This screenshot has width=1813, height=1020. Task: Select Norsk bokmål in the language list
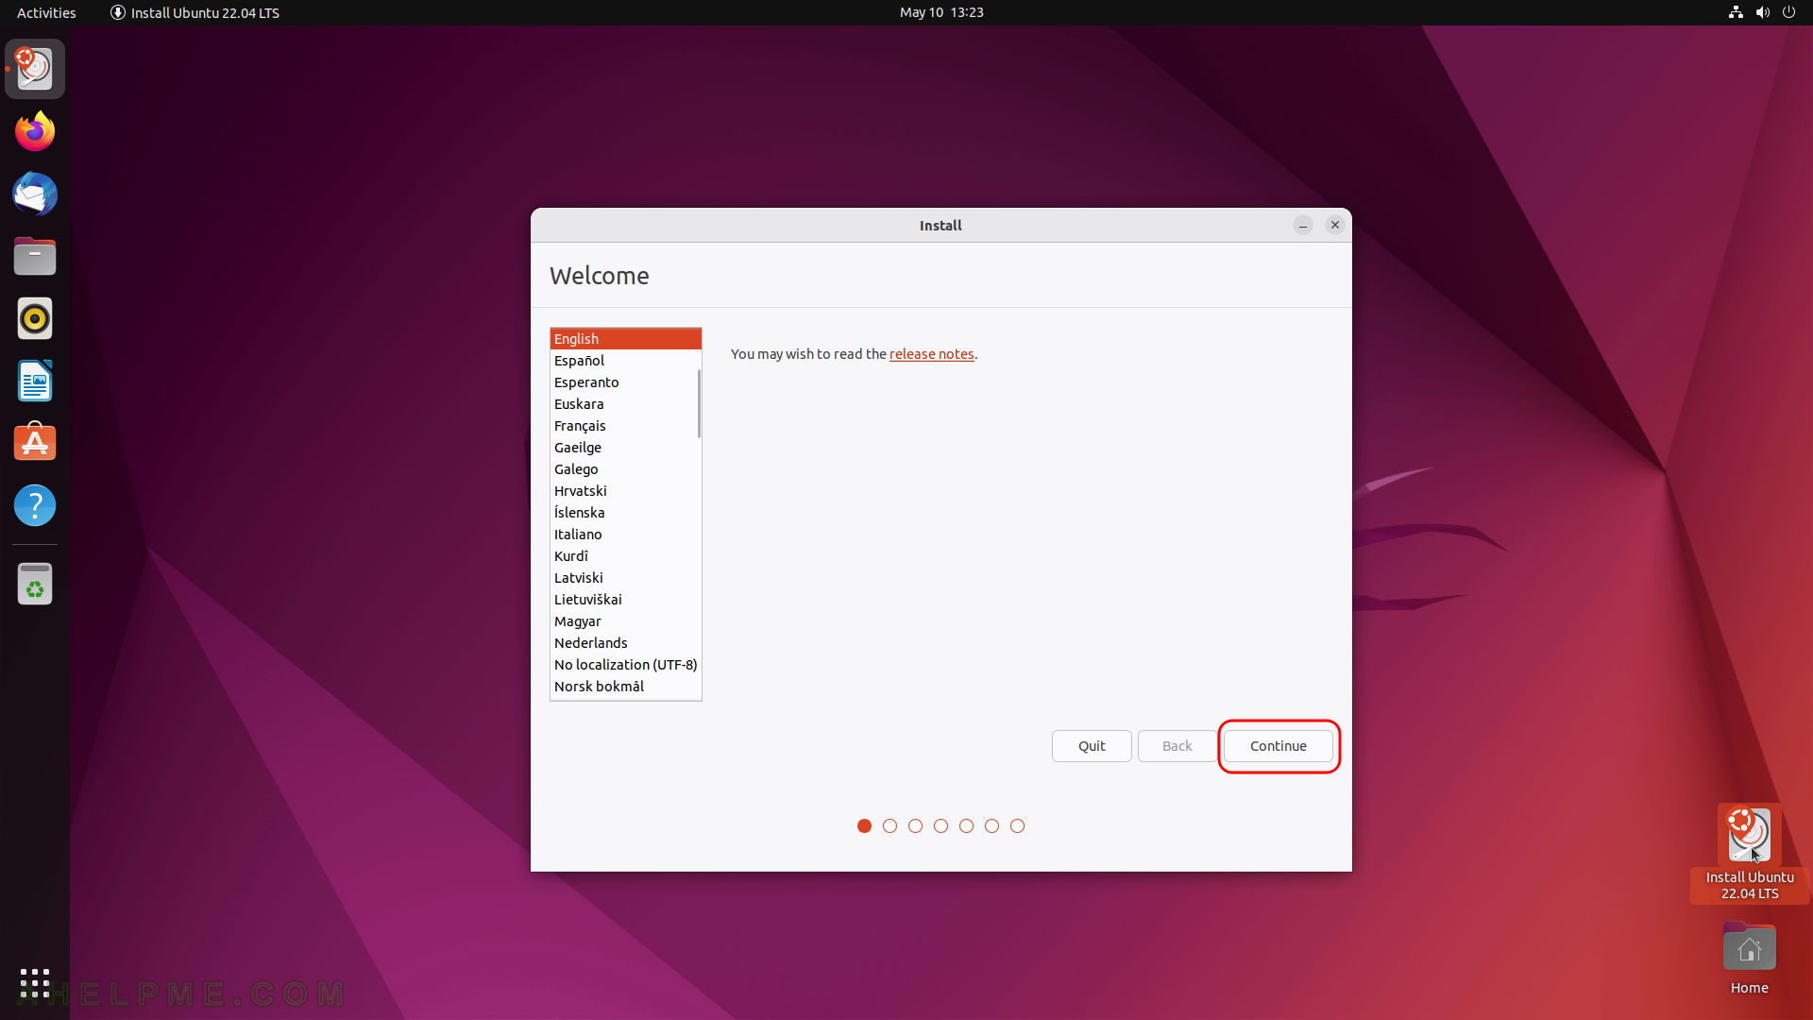[626, 687]
